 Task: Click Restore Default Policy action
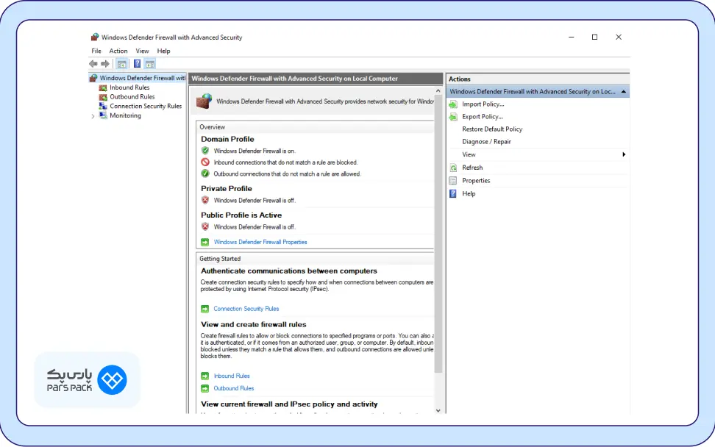[x=492, y=129]
